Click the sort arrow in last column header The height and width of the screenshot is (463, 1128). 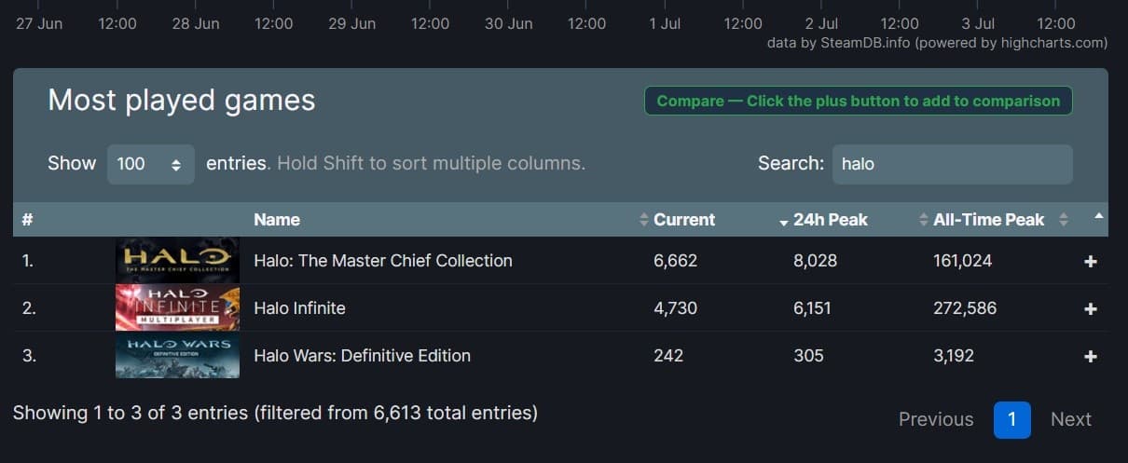(x=1099, y=216)
